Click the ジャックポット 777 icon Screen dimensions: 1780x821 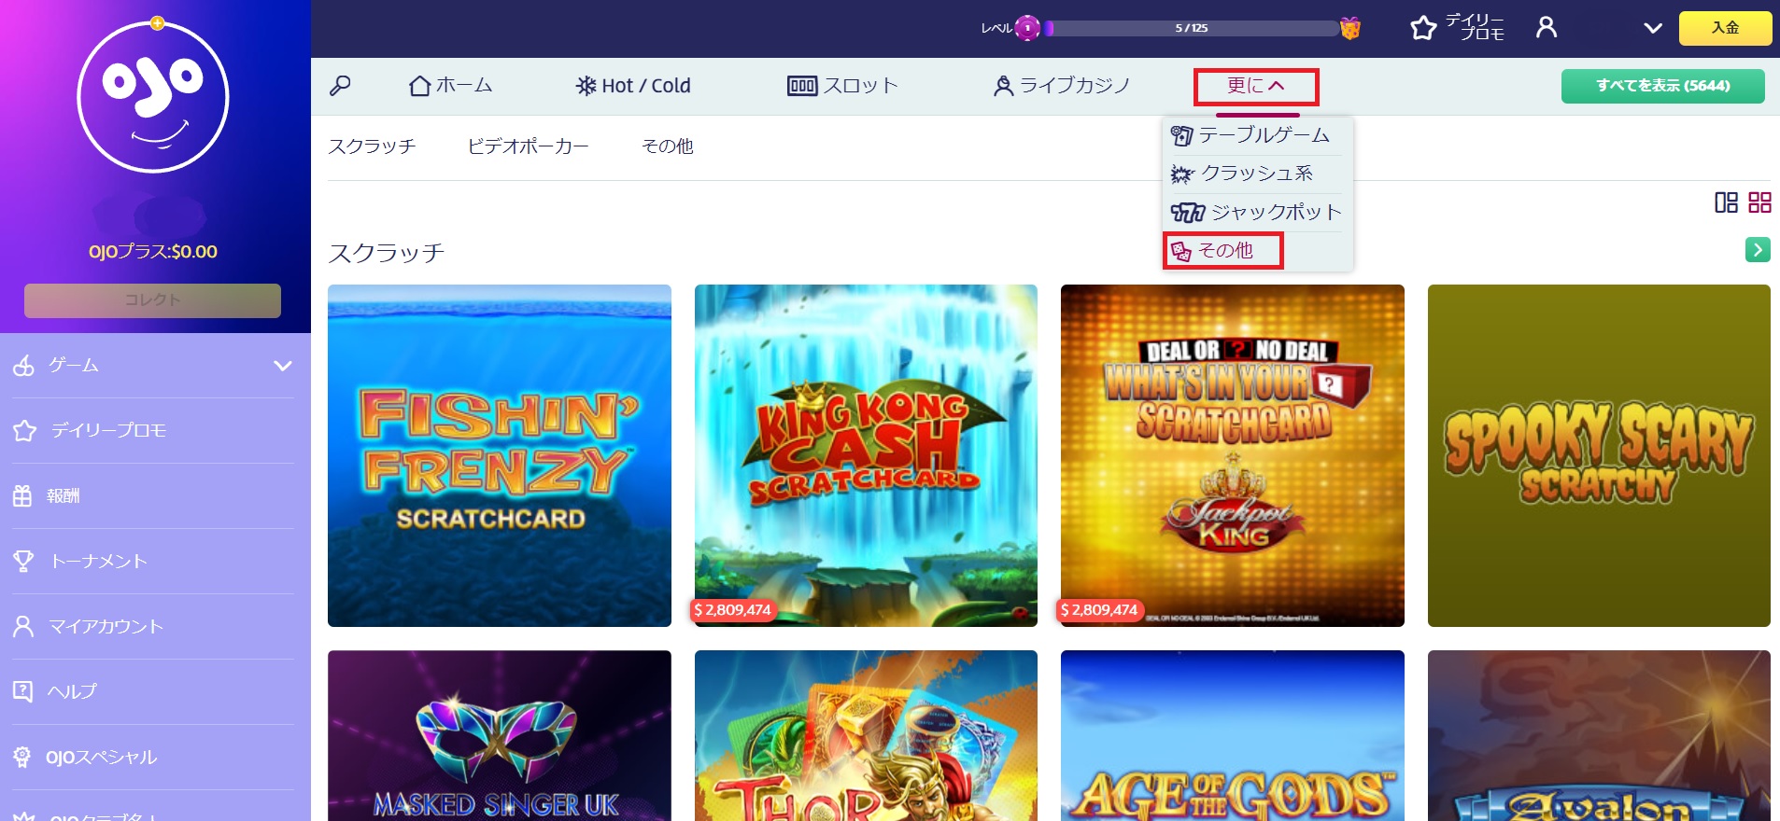pyautogui.click(x=1188, y=213)
